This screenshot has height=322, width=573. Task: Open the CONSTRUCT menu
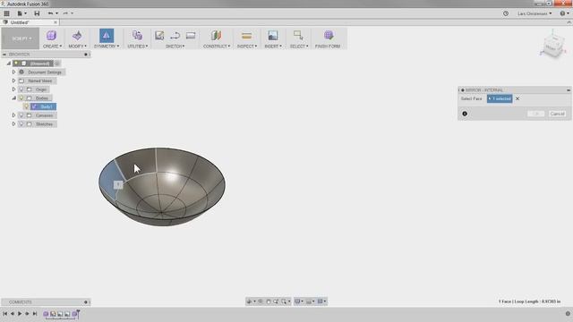click(217, 47)
